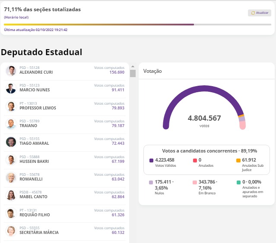The image size is (276, 243).
Task: Open Traiano's profile photo
Action: (11, 124)
